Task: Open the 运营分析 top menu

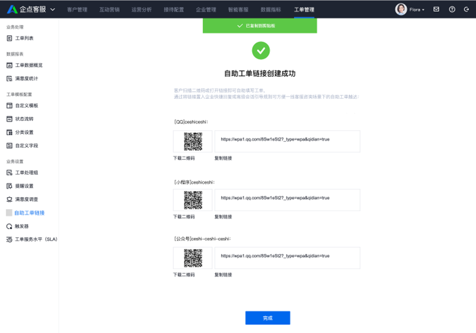Action: [x=141, y=10]
